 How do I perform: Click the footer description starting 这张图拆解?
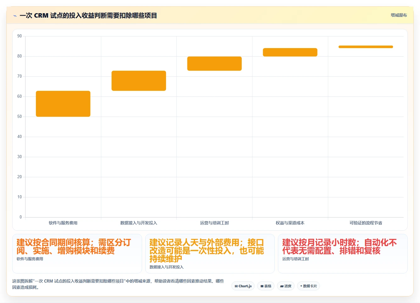[118, 284]
